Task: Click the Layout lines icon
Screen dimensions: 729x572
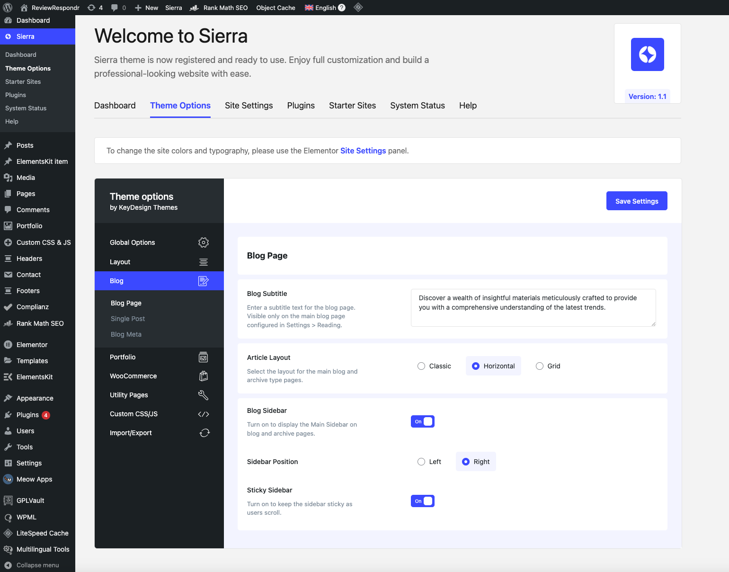Action: point(204,262)
